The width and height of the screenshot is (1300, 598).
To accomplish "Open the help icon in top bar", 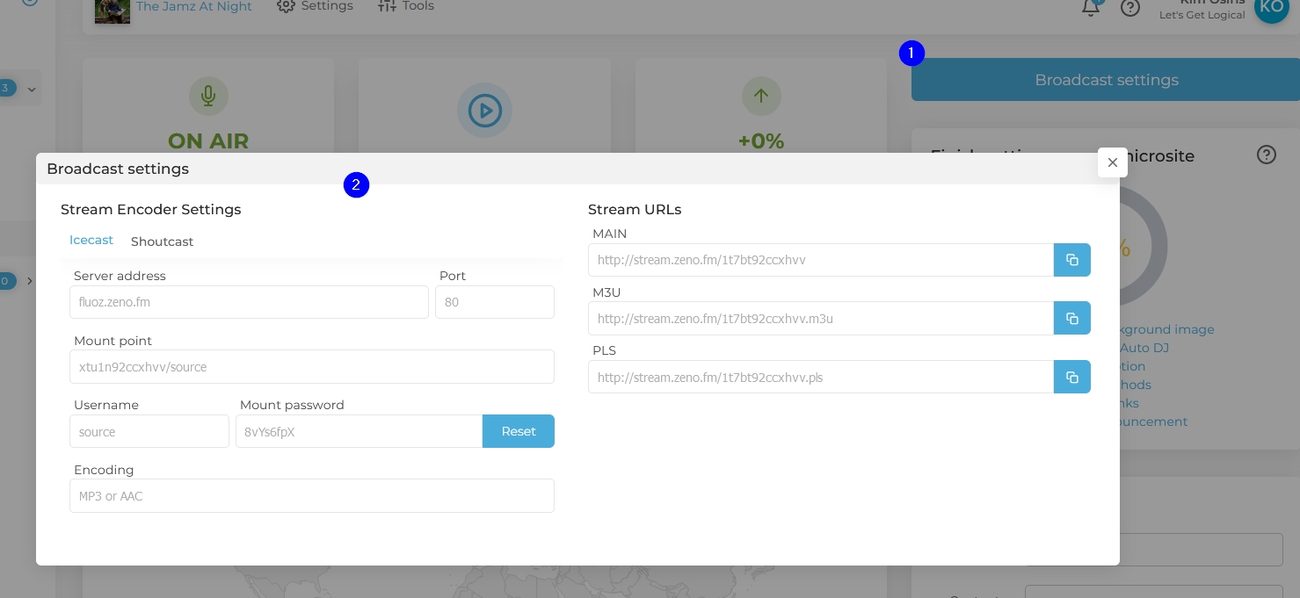I will tap(1130, 7).
